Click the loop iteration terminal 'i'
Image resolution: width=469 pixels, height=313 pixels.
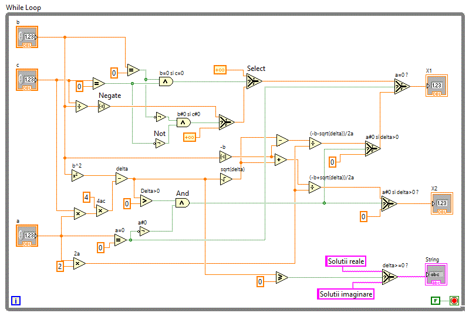16,301
